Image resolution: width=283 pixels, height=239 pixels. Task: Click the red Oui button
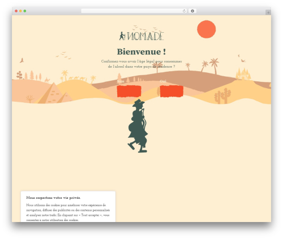pos(171,92)
